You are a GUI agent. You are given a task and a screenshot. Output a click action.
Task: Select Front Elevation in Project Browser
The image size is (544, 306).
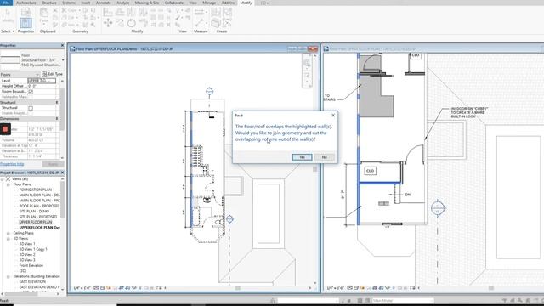coord(31,265)
